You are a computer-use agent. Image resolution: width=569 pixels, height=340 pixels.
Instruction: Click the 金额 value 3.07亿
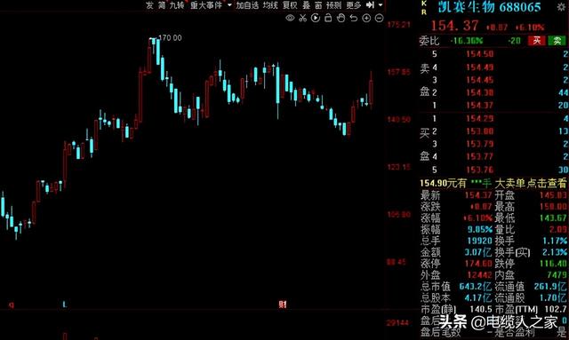tap(478, 252)
